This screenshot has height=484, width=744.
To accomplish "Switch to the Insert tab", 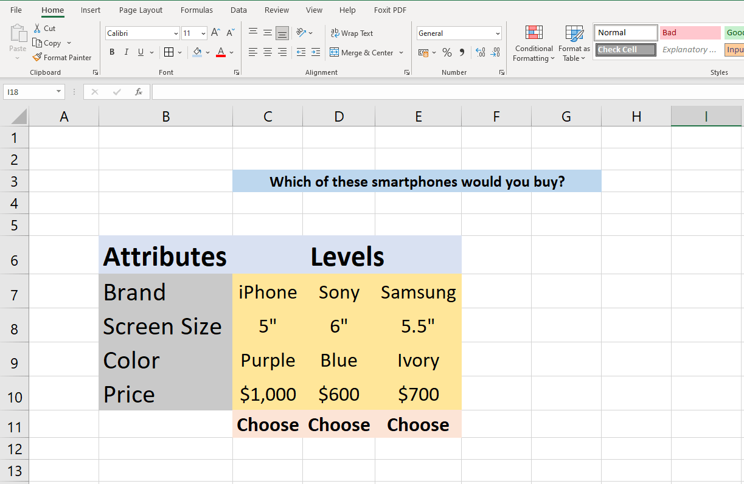I will click(91, 10).
